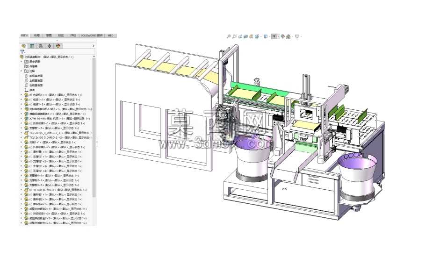
Task: Click the ETH6-400-BL-M5<1> part icon
Action: coord(27,190)
